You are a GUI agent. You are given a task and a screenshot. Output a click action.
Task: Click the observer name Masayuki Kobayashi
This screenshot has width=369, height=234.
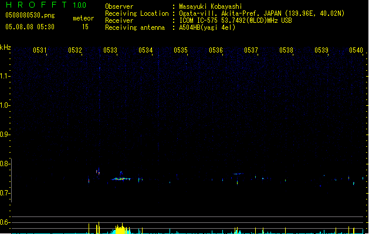click(x=211, y=6)
